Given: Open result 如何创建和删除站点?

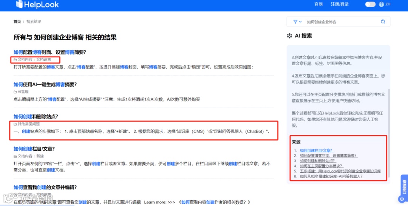Looking at the screenshot, I should pyautogui.click(x=36, y=116).
